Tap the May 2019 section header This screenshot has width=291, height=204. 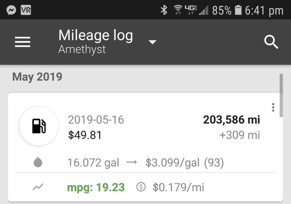click(x=37, y=77)
